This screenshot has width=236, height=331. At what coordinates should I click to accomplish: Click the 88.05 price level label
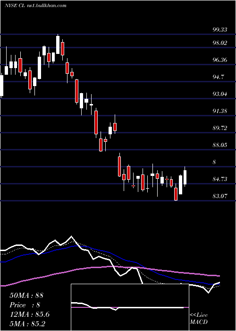tap(220, 145)
